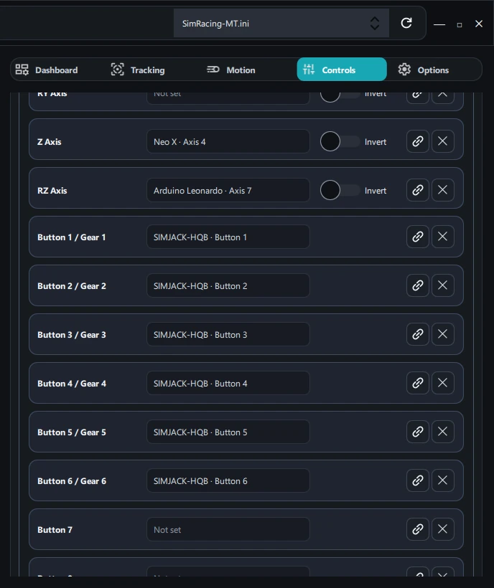494x588 pixels.
Task: Bind Button 3 / Gear 3 with link icon
Action: pyautogui.click(x=418, y=334)
